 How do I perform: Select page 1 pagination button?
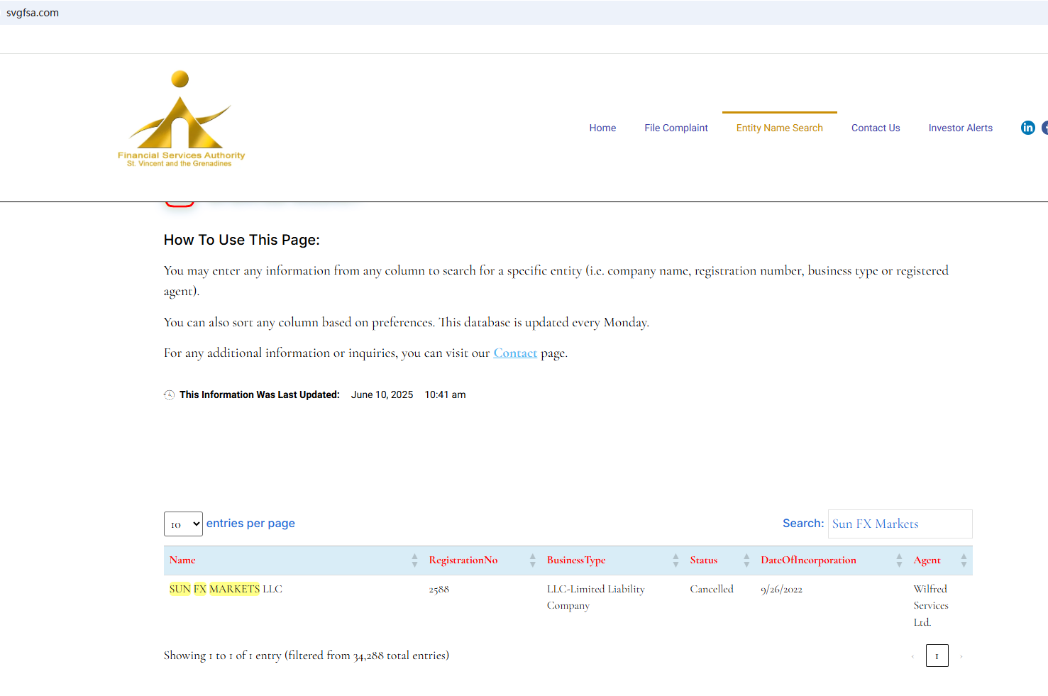click(x=937, y=656)
